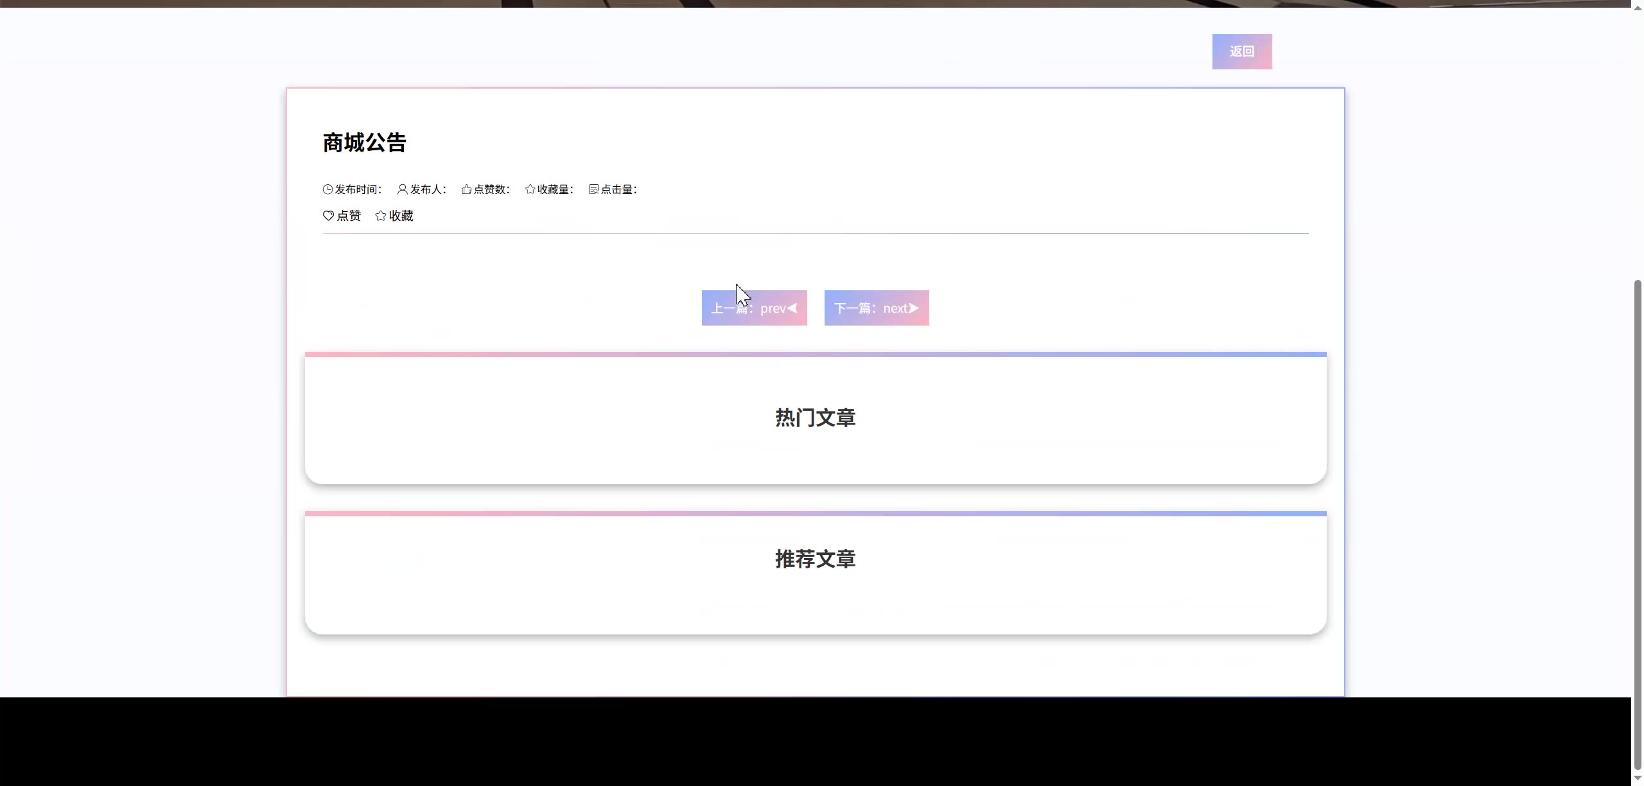This screenshot has height=786, width=1644.
Task: Go to previous article with 上一篇 button
Action: (x=753, y=308)
